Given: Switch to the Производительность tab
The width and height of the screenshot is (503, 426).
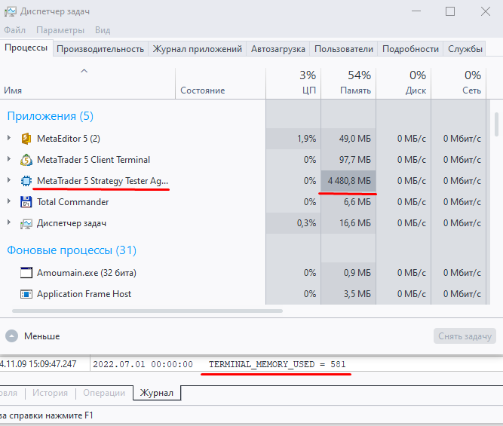Looking at the screenshot, I should tap(100, 49).
